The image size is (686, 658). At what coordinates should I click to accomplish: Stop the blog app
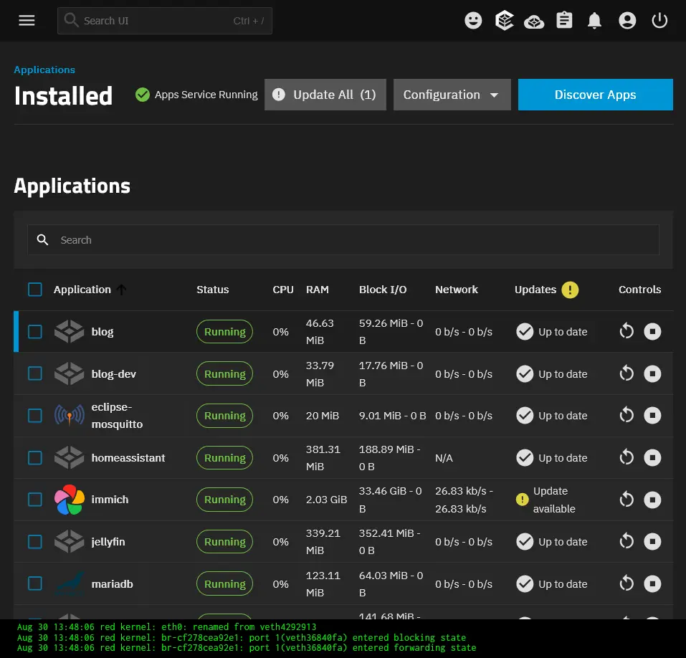652,331
